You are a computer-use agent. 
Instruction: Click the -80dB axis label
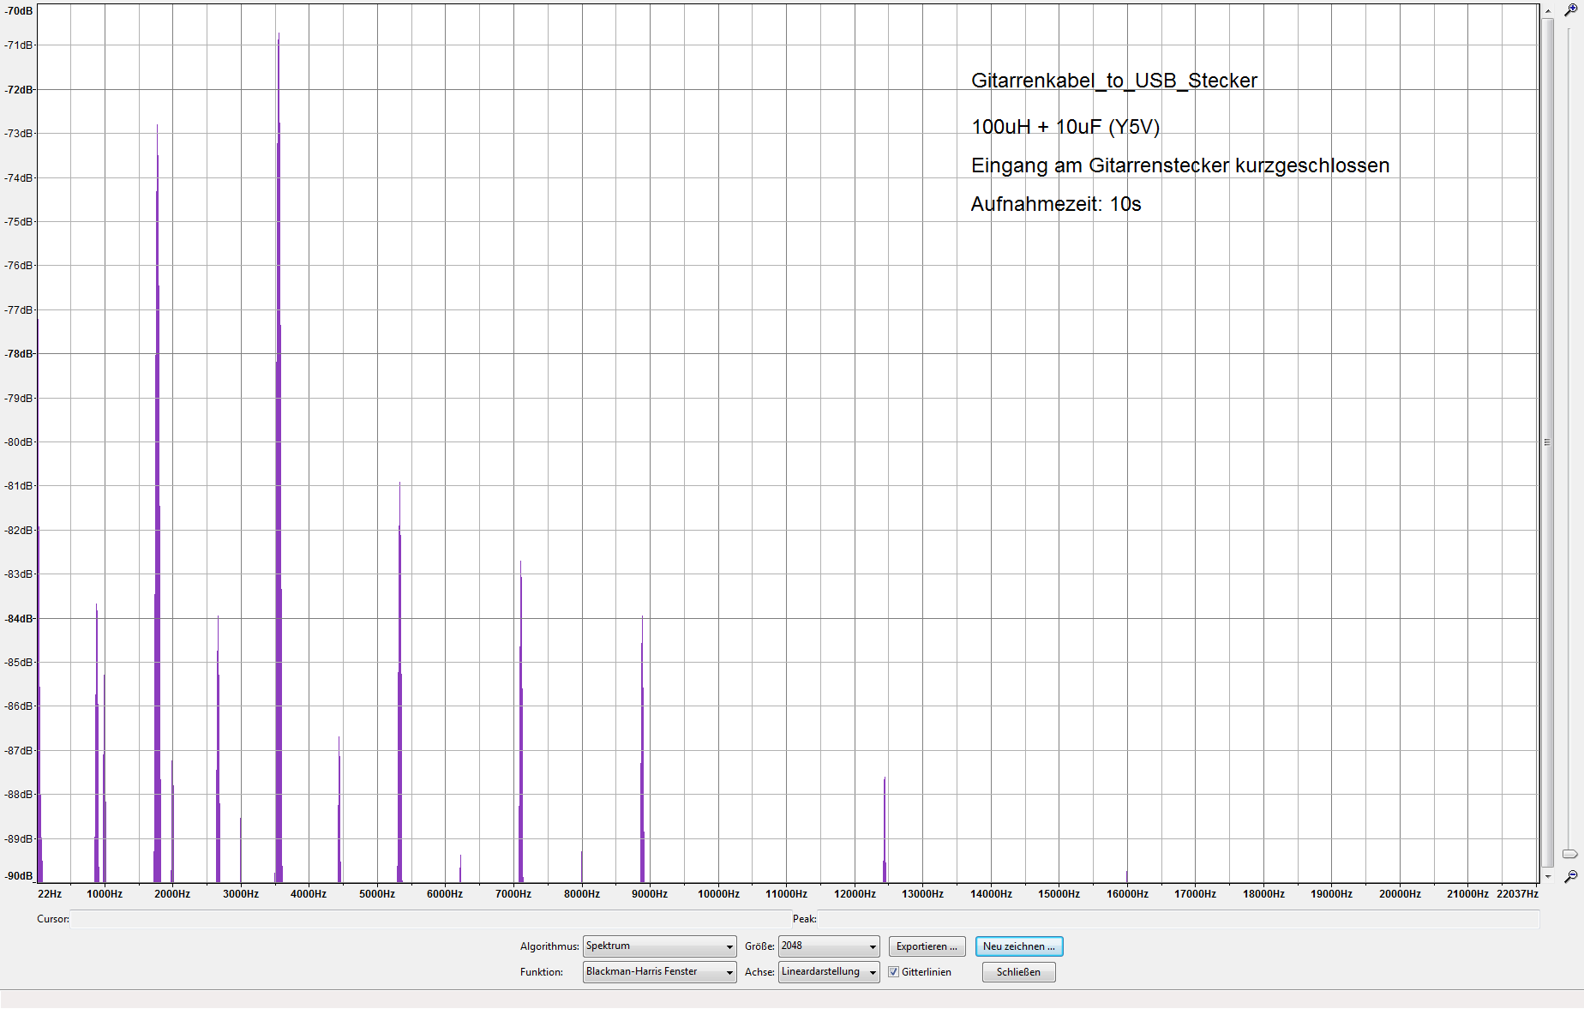(19, 442)
